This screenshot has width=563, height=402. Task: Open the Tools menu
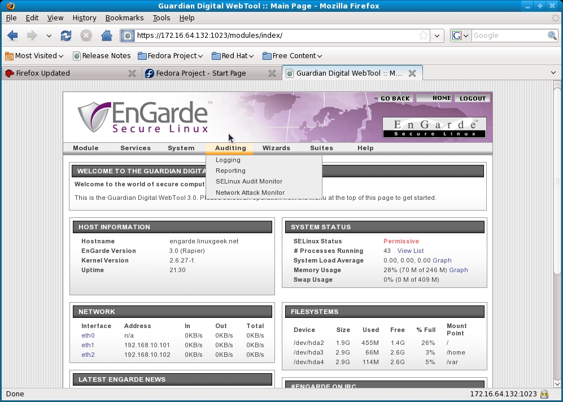click(x=161, y=18)
